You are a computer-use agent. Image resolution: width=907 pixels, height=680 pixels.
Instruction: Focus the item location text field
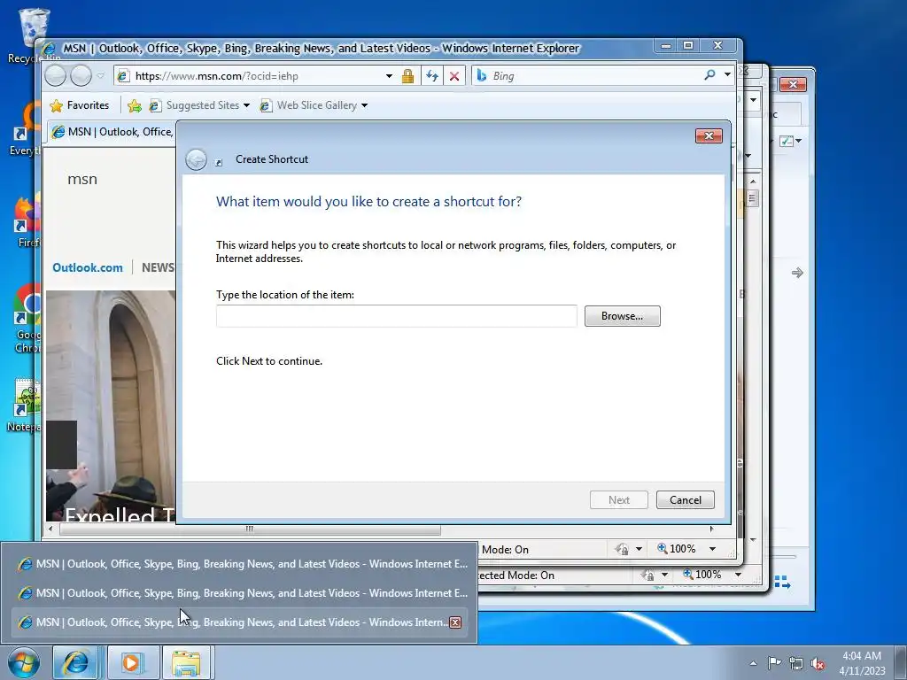pos(396,316)
